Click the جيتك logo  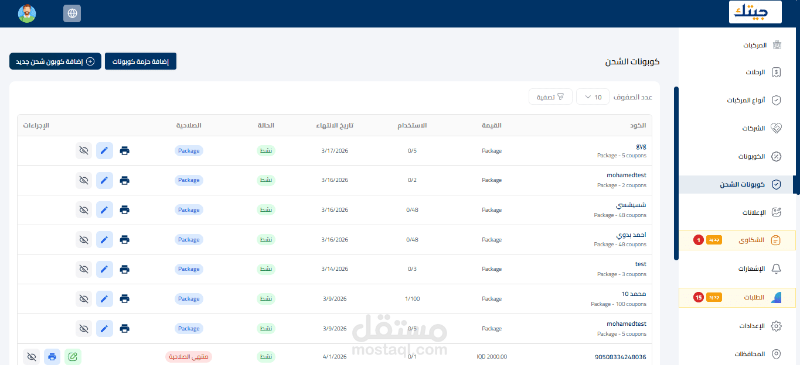click(755, 12)
